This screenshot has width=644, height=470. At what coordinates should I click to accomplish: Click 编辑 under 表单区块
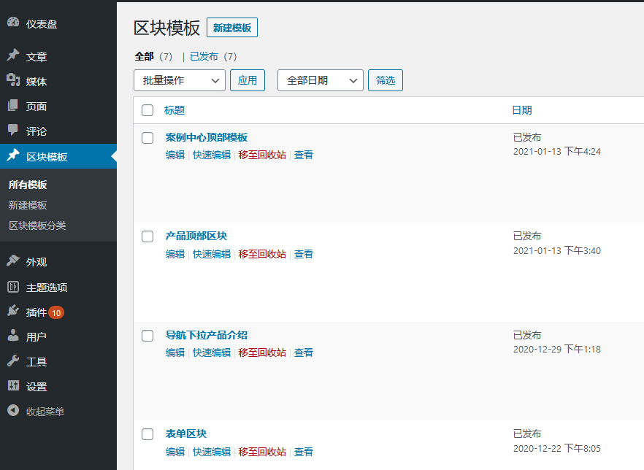(x=175, y=451)
